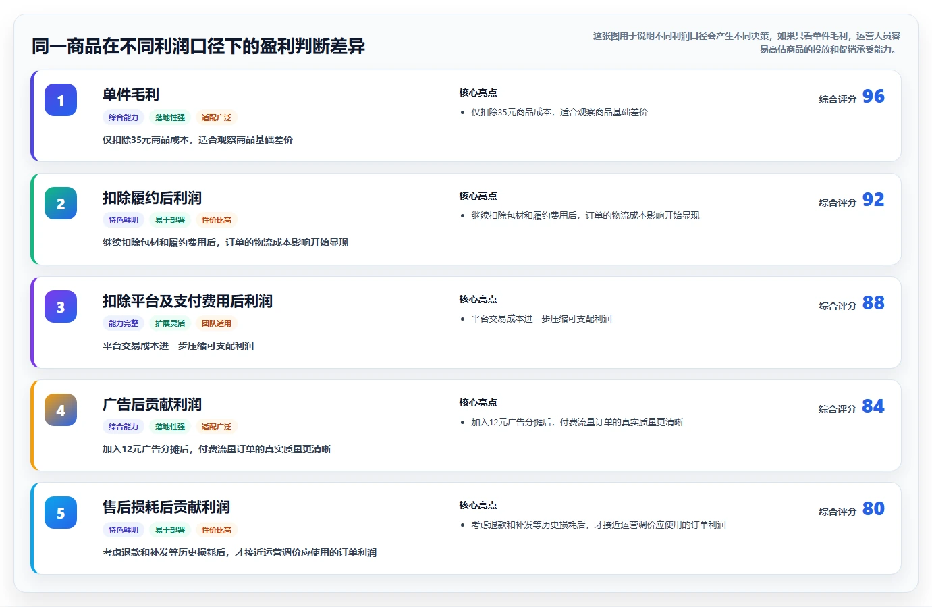Click the number 1 rank badge
This screenshot has height=607, width=932.
(61, 101)
